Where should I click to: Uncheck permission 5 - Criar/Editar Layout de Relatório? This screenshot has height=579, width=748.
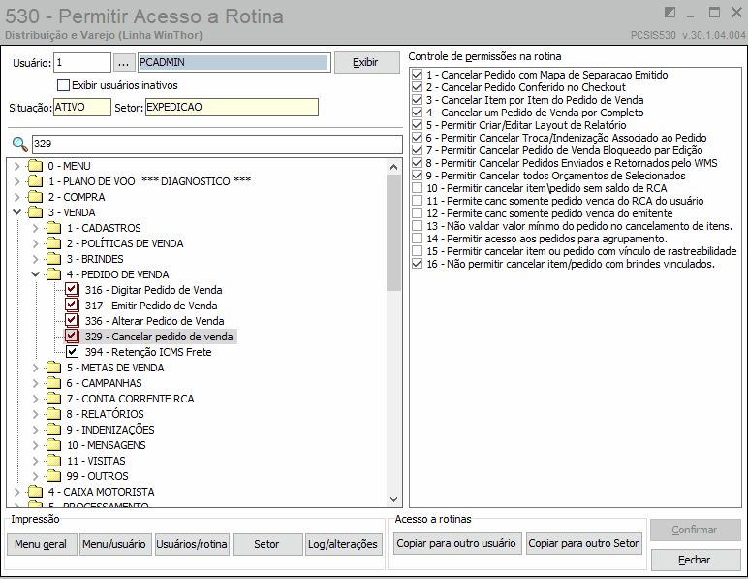coord(418,125)
